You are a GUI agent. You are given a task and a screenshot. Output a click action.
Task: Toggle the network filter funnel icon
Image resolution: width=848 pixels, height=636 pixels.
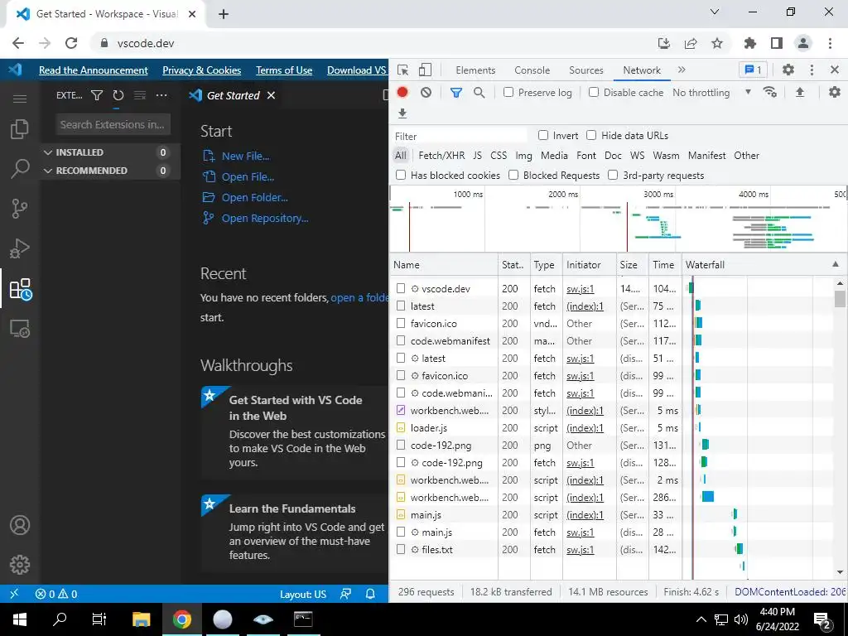click(456, 93)
